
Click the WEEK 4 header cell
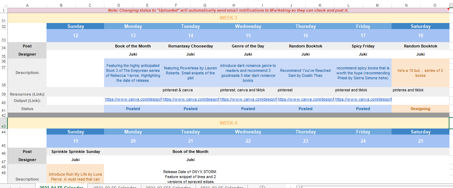pyautogui.click(x=228, y=123)
